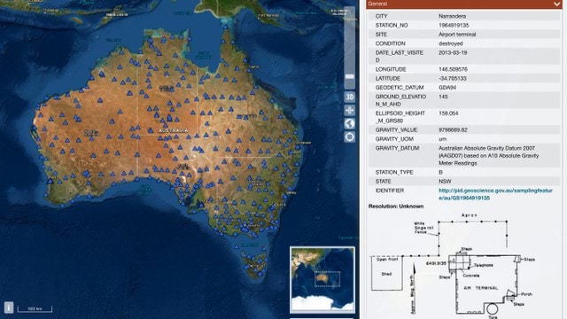
Task: Click the zoom slider handle on the map
Action: pos(350,76)
